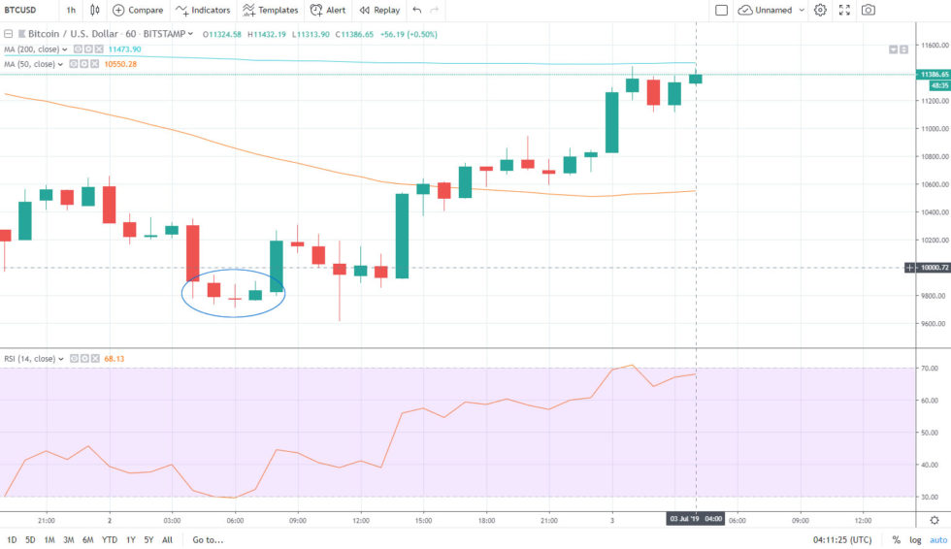Open the Go to... date dialog
951x549 pixels.
click(208, 539)
